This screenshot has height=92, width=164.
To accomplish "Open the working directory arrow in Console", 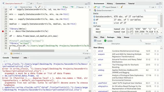I will coord(6,61).
